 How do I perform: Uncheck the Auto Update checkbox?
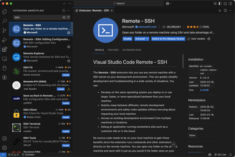tap(188, 39)
